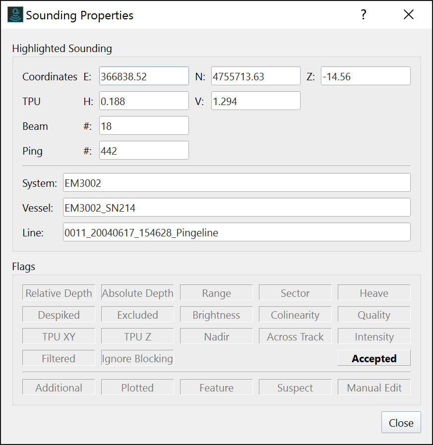Toggle the Excluded flag button
433x445 pixels.
point(137,315)
